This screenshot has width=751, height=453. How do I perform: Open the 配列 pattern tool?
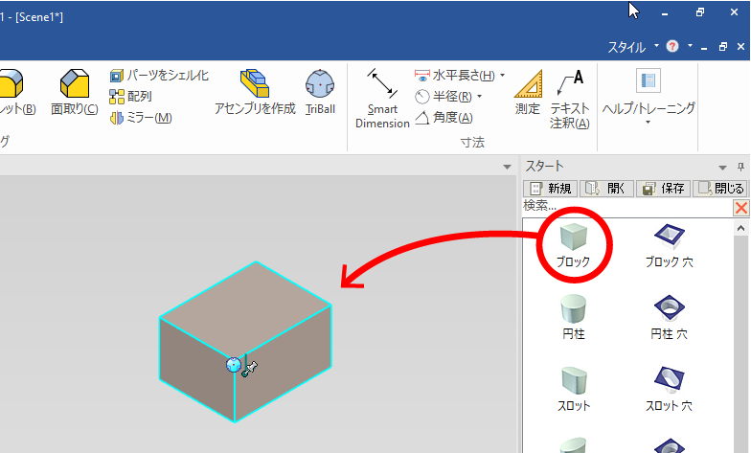[x=130, y=96]
